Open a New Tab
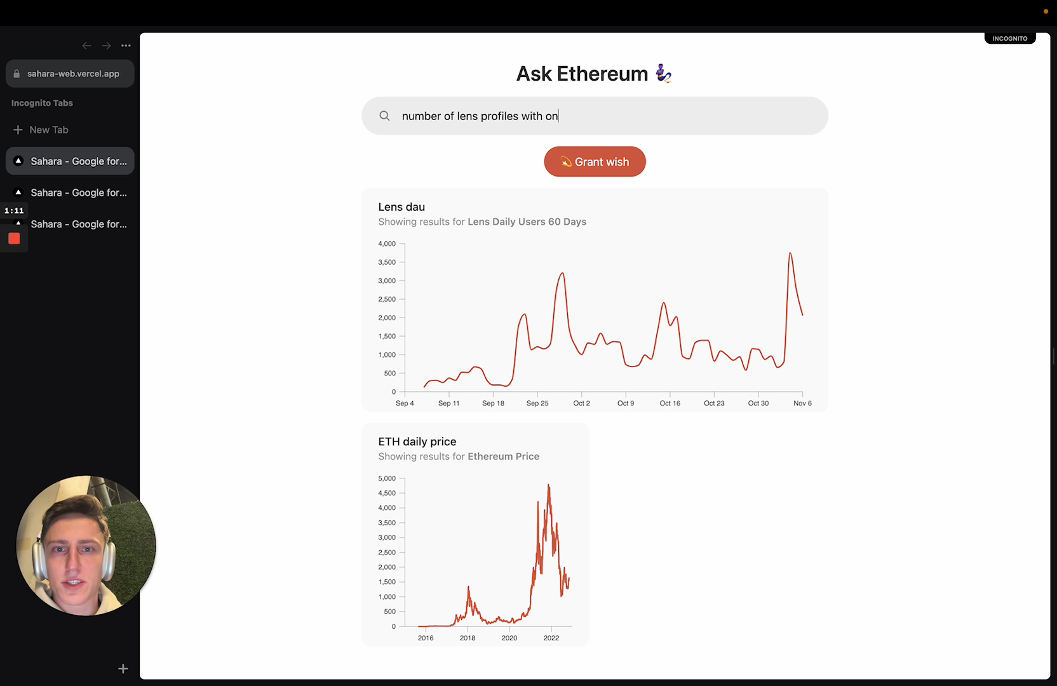 coord(41,130)
